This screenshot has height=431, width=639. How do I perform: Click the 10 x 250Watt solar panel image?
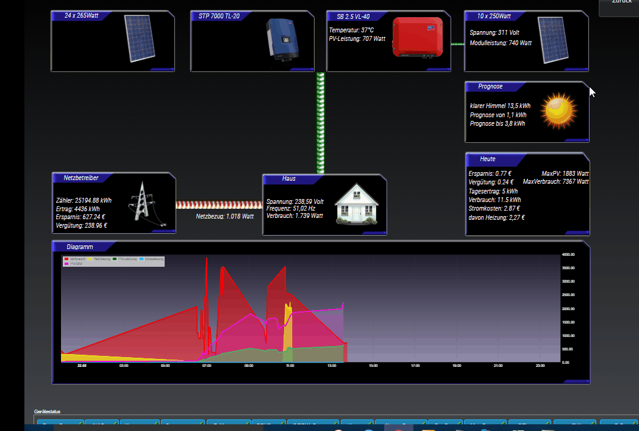(x=554, y=40)
